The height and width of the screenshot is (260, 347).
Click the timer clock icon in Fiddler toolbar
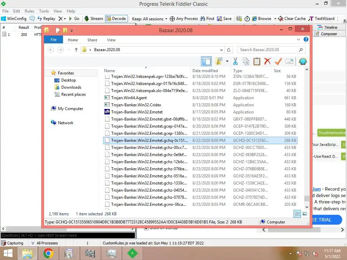(247, 19)
